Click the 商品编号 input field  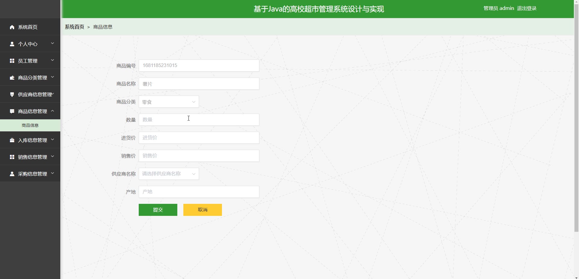[199, 66]
